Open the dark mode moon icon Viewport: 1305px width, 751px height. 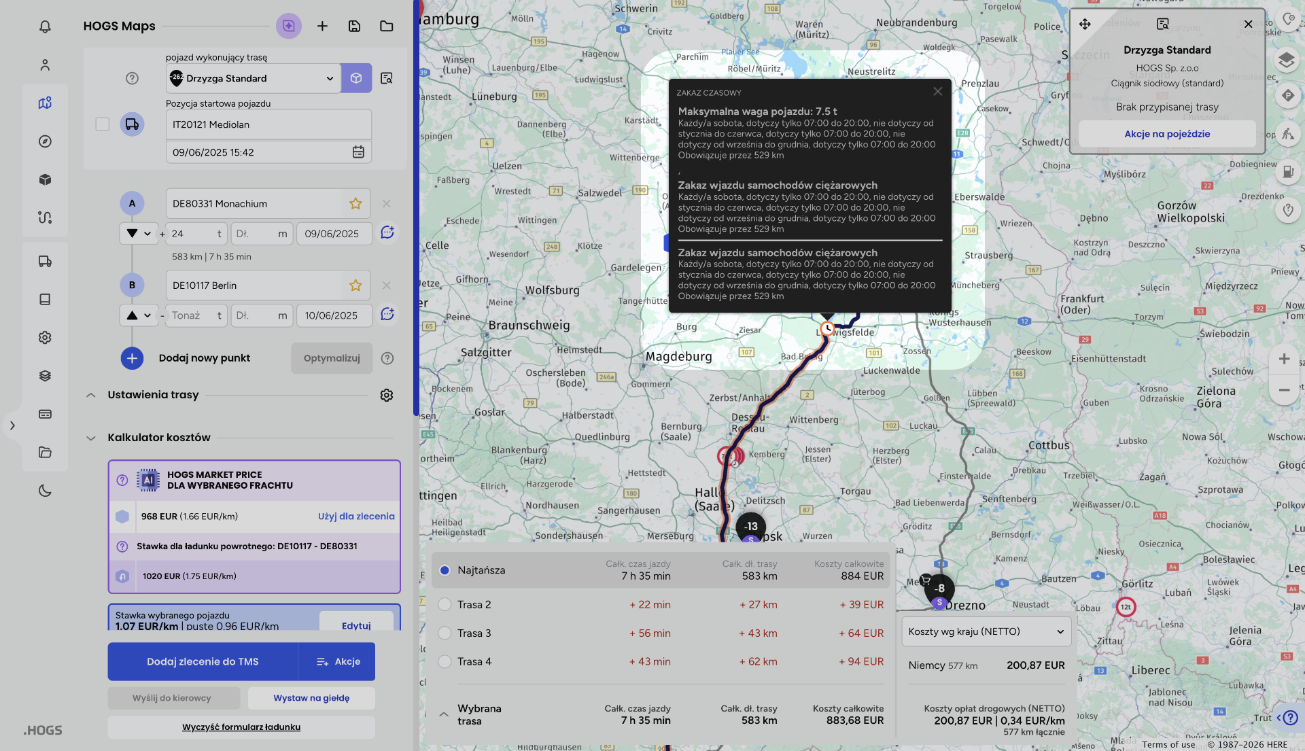click(x=45, y=490)
